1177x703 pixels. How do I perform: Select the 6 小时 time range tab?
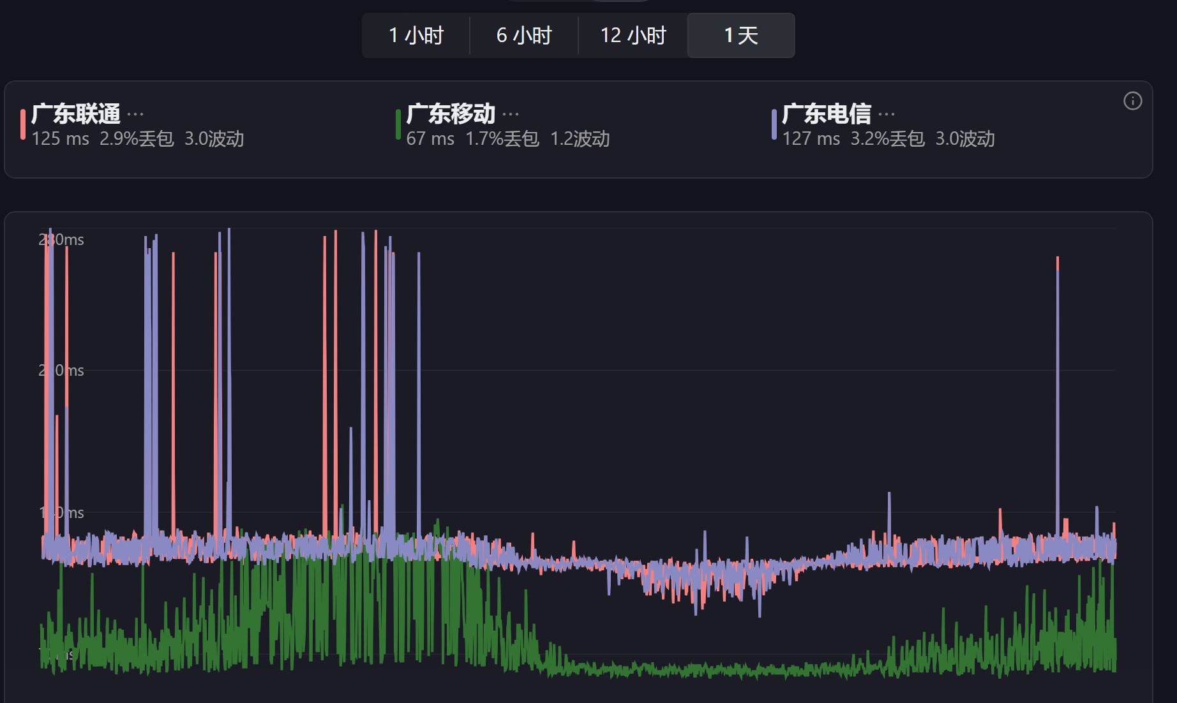(x=523, y=36)
